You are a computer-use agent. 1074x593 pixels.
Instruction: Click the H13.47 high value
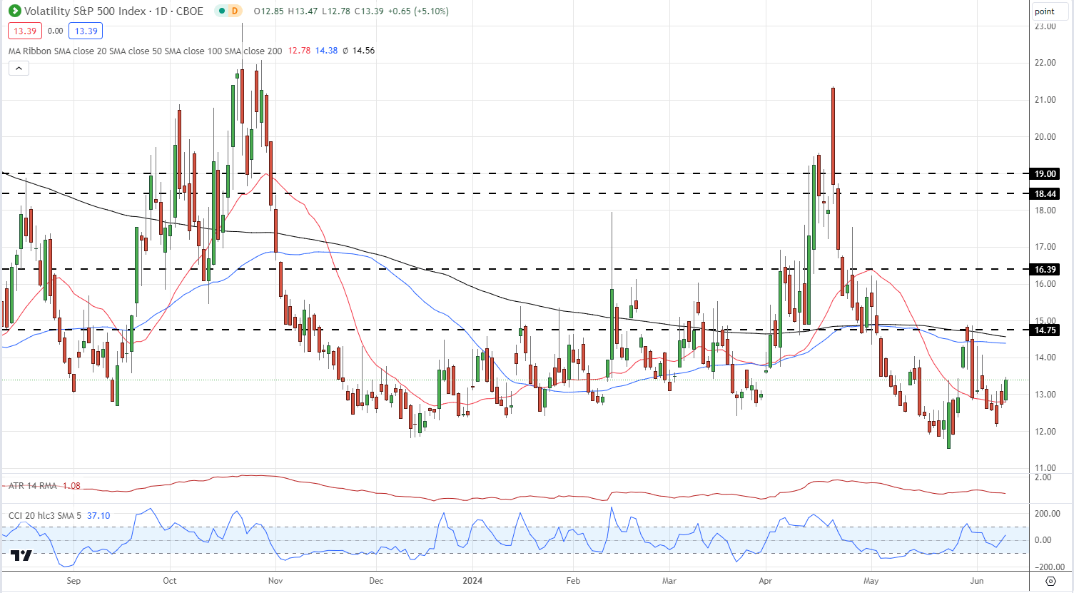coord(303,11)
